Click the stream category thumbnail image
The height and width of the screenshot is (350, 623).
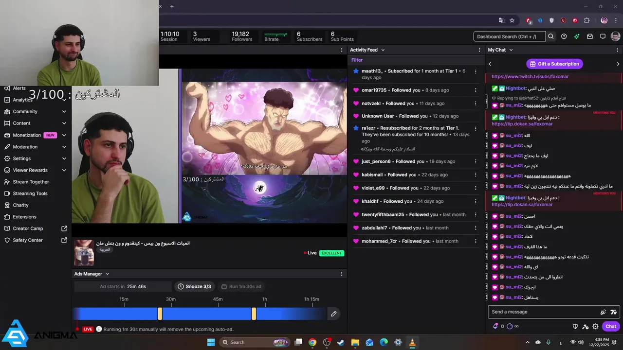pyautogui.click(x=84, y=253)
